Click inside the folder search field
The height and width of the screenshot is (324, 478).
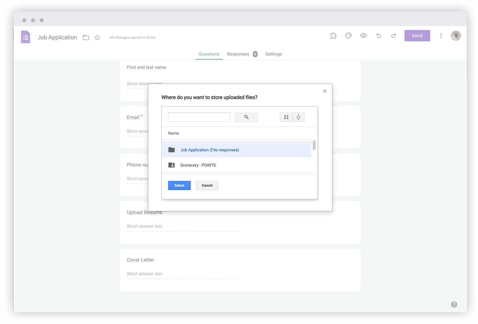click(x=199, y=117)
